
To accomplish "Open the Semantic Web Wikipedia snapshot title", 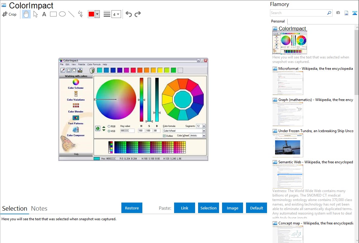I will 316,162.
